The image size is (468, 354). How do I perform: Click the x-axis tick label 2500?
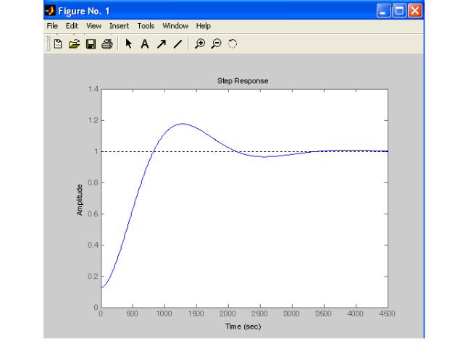[259, 313]
